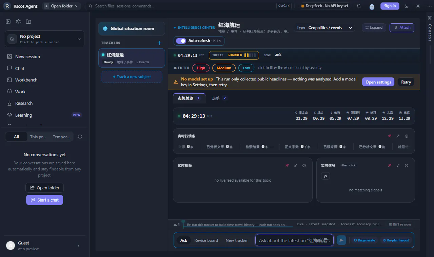Turn off the Auto-refresh switch
Image resolution: width=434 pixels, height=257 pixels.
click(181, 41)
